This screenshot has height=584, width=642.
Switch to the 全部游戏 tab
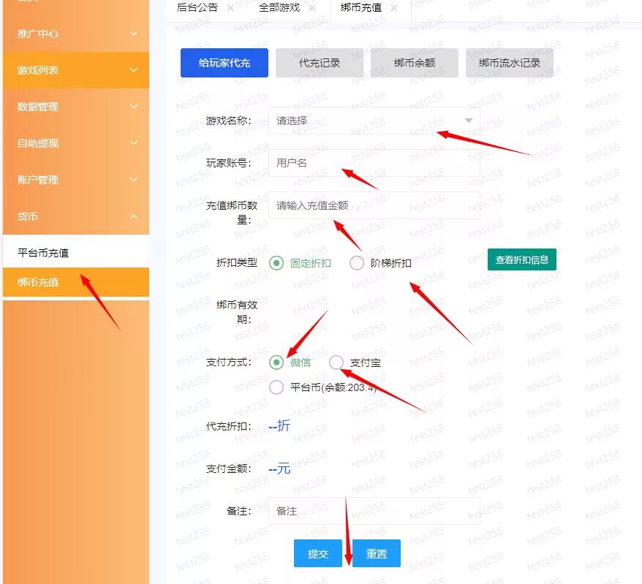pyautogui.click(x=279, y=10)
